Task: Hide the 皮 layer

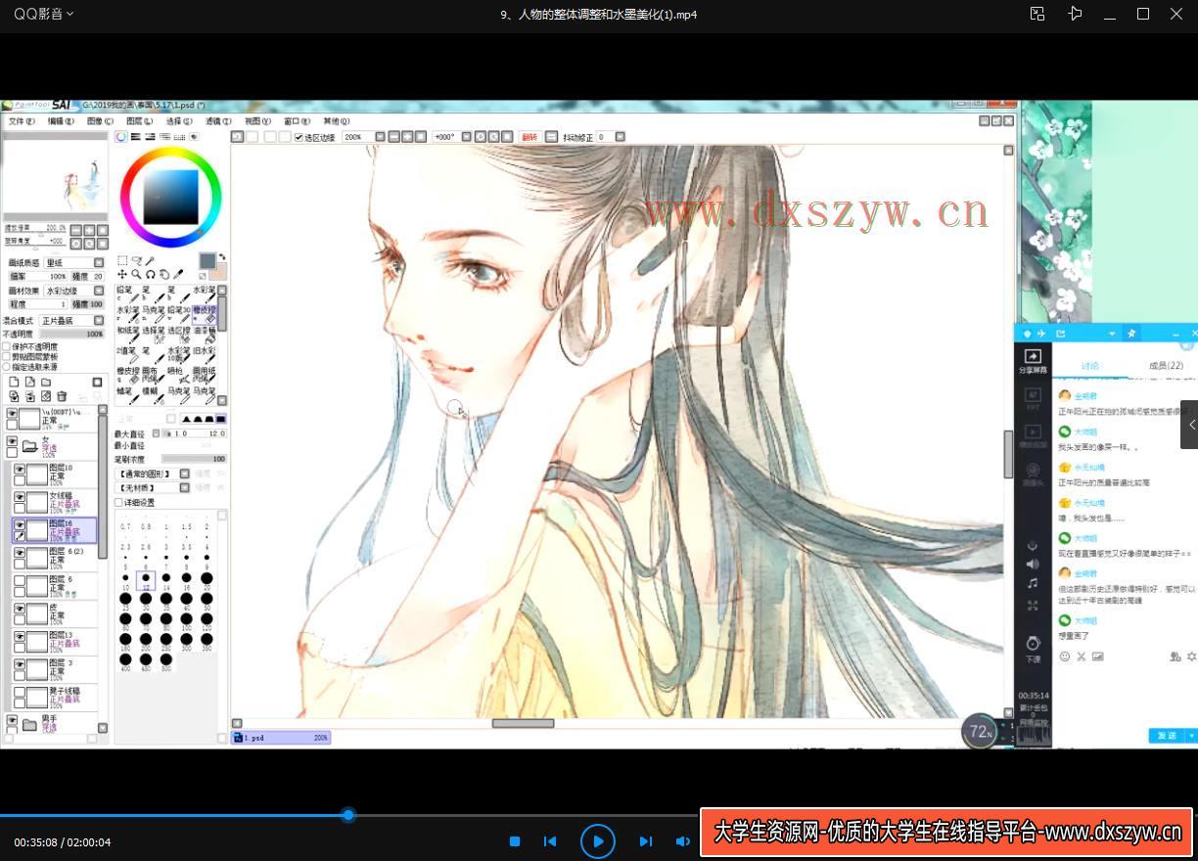Action: coord(19,609)
